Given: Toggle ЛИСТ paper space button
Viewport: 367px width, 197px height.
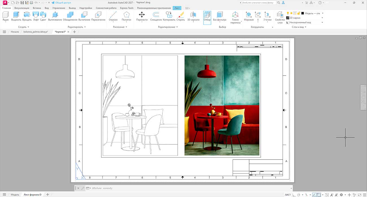Looking at the screenshot, I should point(288,195).
